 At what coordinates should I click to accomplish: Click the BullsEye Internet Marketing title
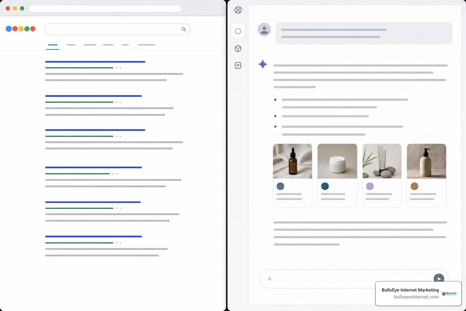410,290
